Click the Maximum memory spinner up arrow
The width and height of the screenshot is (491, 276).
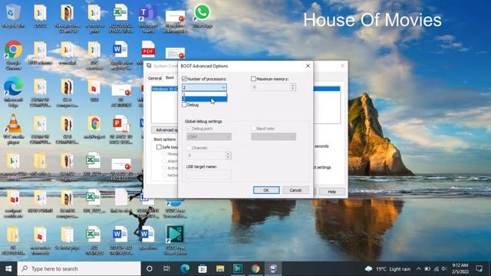click(293, 85)
